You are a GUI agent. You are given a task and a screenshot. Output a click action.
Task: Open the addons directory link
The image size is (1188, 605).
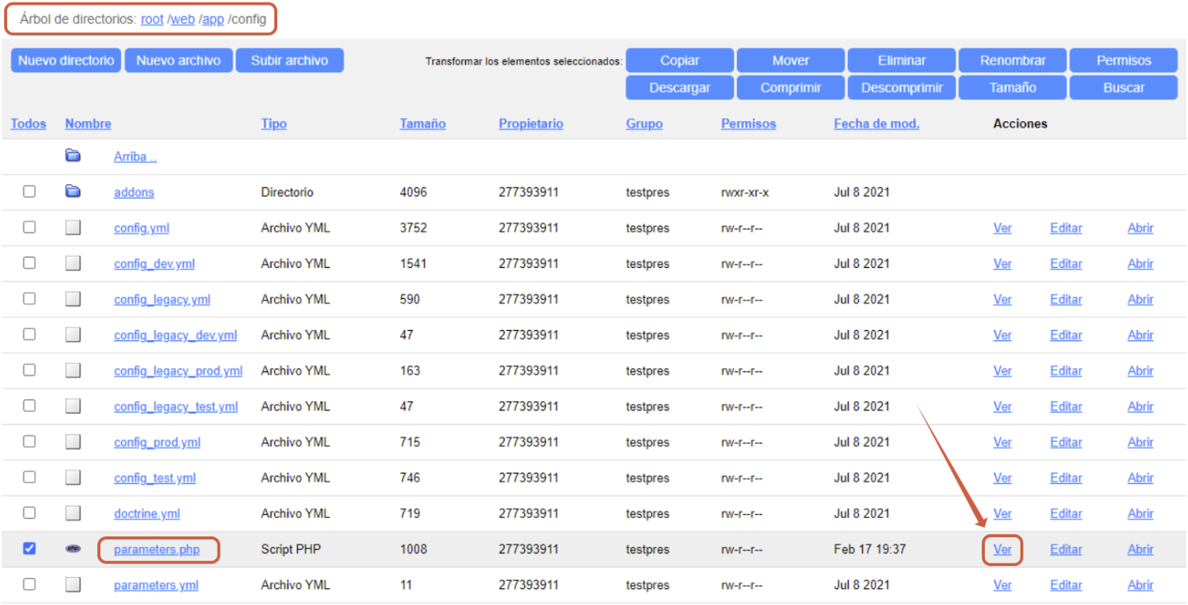pyautogui.click(x=134, y=192)
